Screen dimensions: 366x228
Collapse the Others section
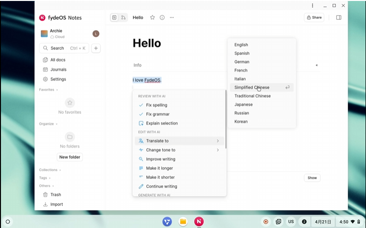[47, 186]
